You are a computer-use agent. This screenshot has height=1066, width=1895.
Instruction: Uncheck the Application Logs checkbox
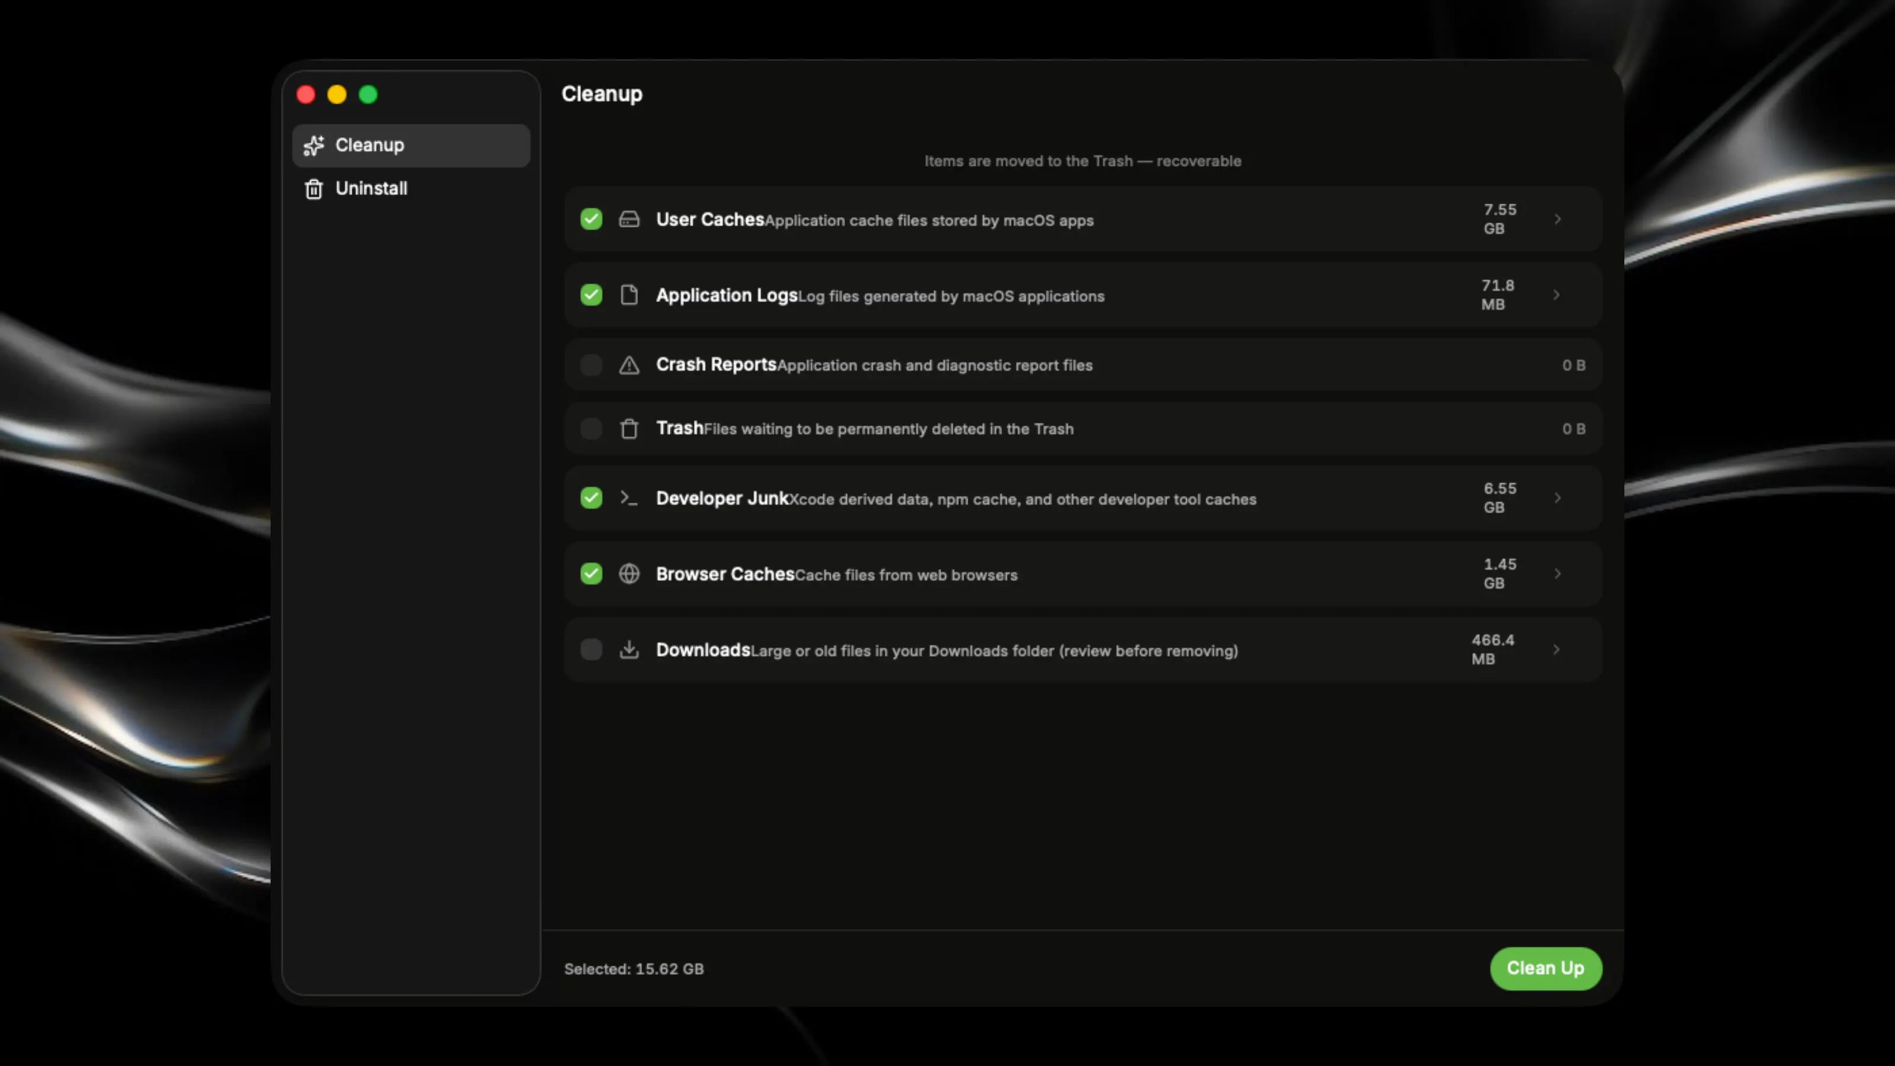[592, 295]
